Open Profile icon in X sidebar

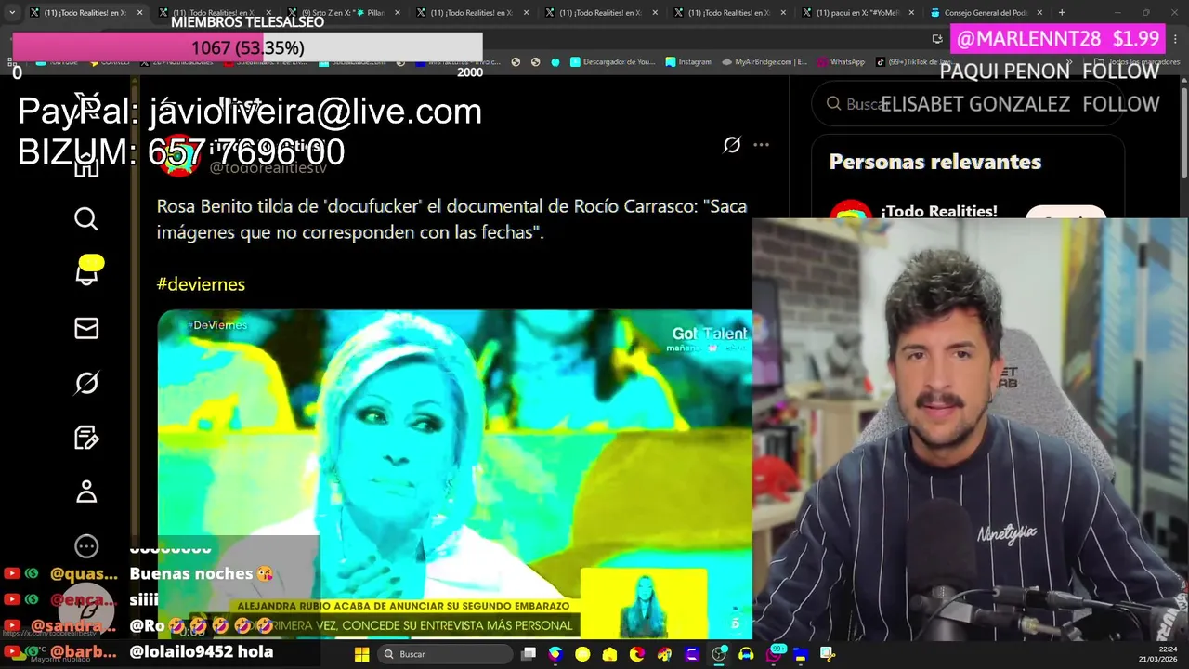click(x=86, y=492)
